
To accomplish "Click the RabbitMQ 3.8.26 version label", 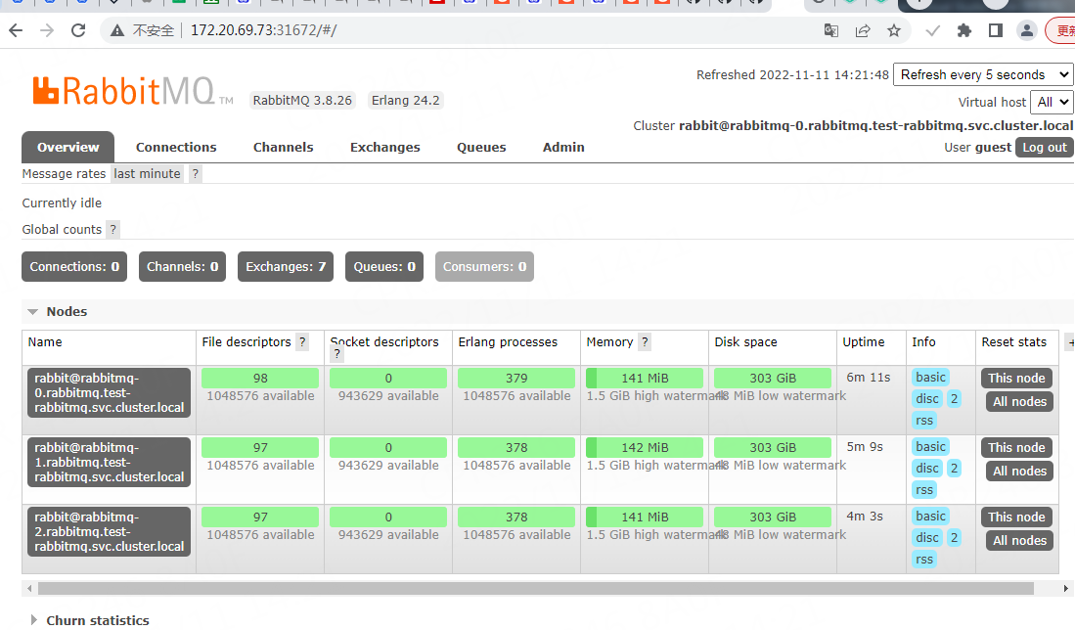I will pos(302,100).
